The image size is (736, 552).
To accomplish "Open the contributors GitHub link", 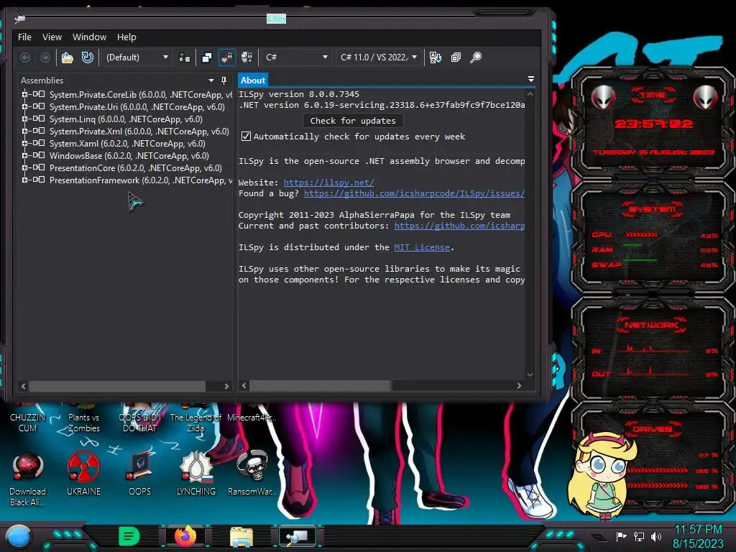I will (x=459, y=226).
